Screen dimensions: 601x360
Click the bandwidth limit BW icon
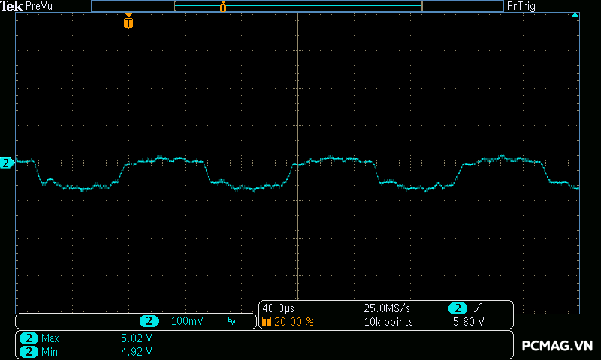click(231, 321)
